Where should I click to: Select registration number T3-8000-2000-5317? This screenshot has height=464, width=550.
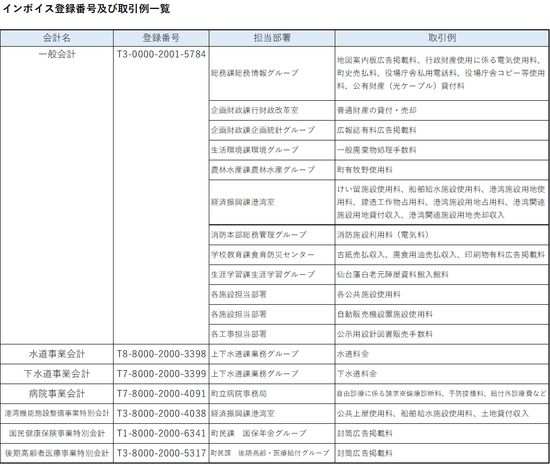[x=161, y=453]
